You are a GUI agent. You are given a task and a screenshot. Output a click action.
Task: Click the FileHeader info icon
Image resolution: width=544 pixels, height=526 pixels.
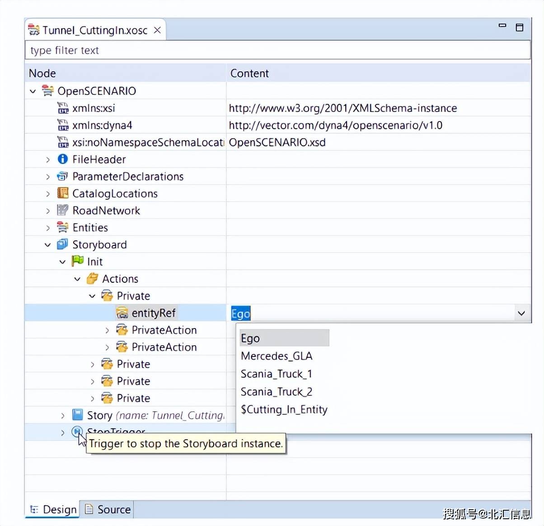(62, 159)
